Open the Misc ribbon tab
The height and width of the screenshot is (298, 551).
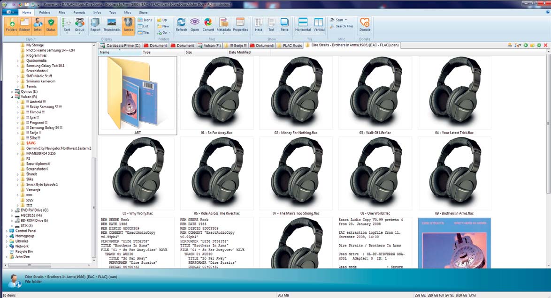click(x=128, y=13)
